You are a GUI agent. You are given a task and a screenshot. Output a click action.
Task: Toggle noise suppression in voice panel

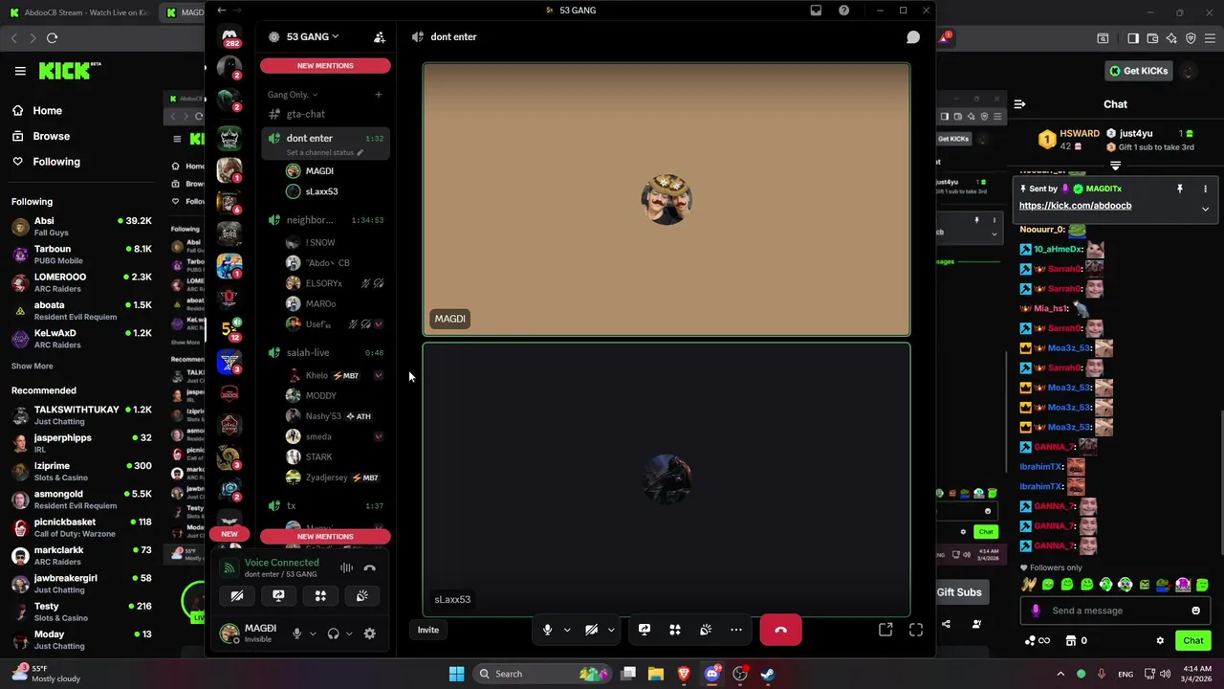(346, 568)
